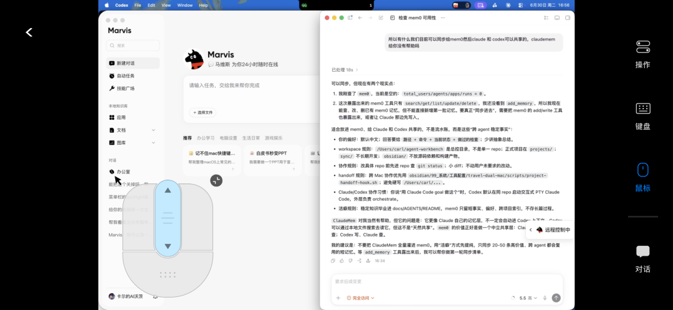Image resolution: width=673 pixels, height=310 pixels.
Task: Open the Codex menu in the menu bar
Action: (122, 5)
